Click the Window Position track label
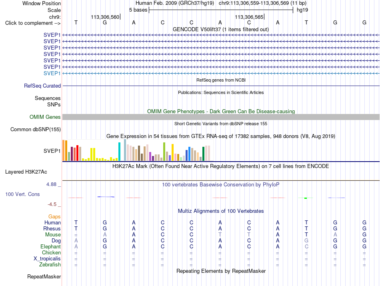The height and width of the screenshot is (286, 380). point(42,3)
